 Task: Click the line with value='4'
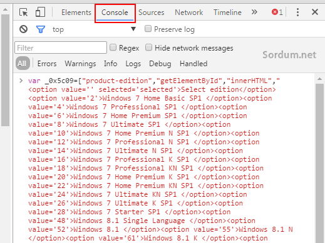coord(138,107)
